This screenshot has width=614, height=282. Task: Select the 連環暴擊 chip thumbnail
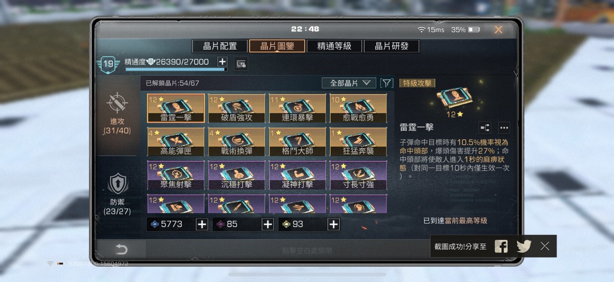[x=297, y=108]
